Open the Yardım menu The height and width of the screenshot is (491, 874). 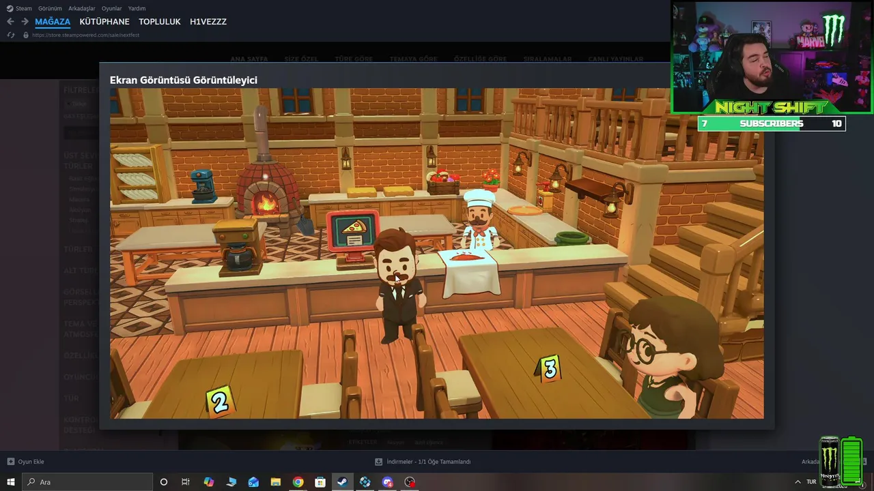[x=137, y=8]
